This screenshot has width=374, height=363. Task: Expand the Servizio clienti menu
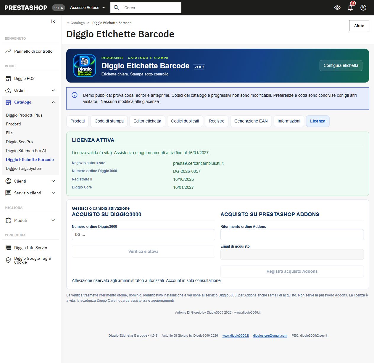tap(53, 193)
